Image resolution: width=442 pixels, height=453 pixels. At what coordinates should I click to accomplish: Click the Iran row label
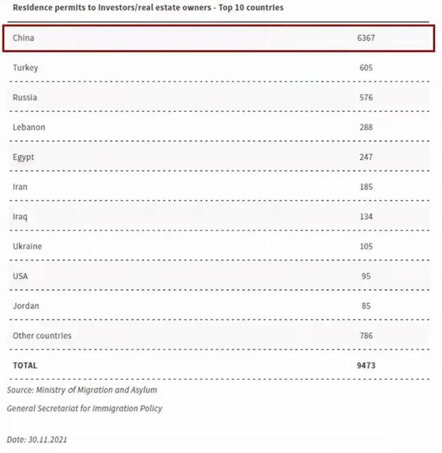pos(20,187)
